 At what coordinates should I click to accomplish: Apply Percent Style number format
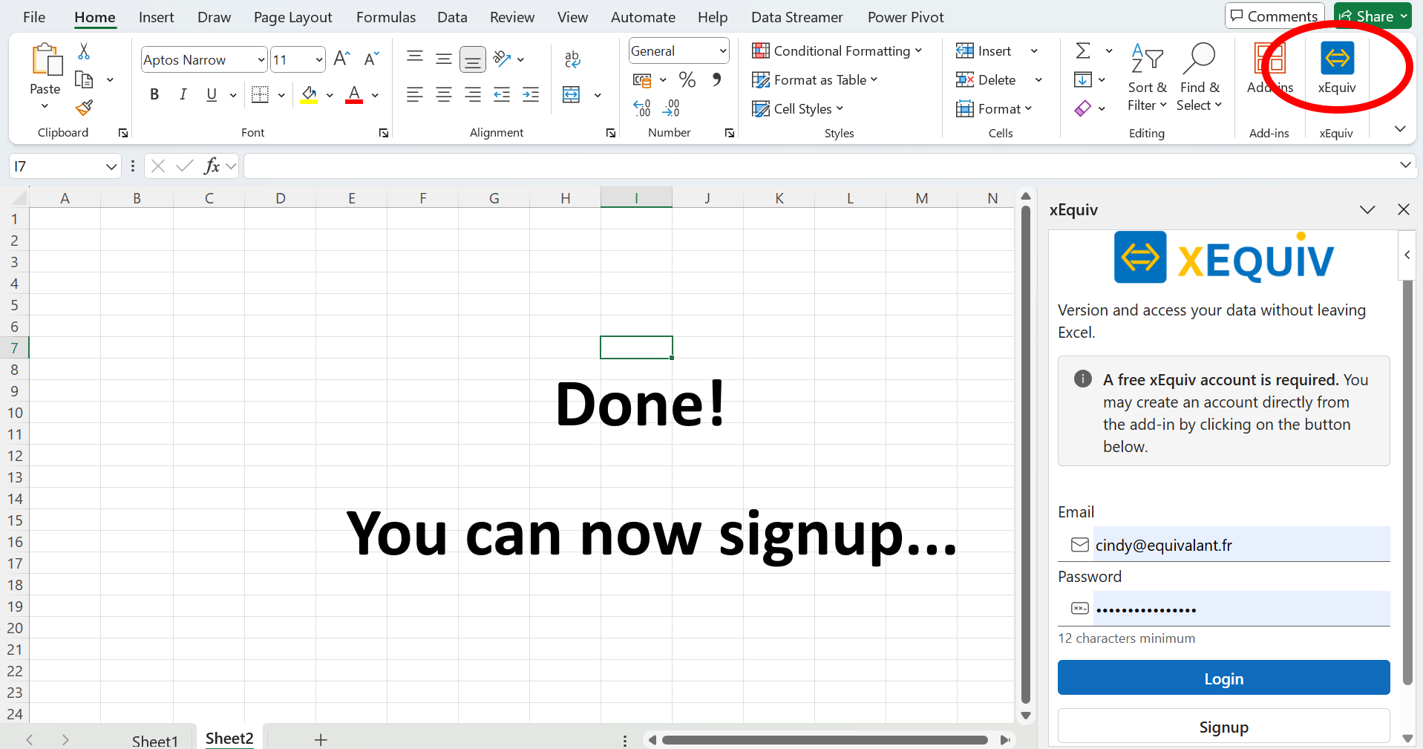687,80
